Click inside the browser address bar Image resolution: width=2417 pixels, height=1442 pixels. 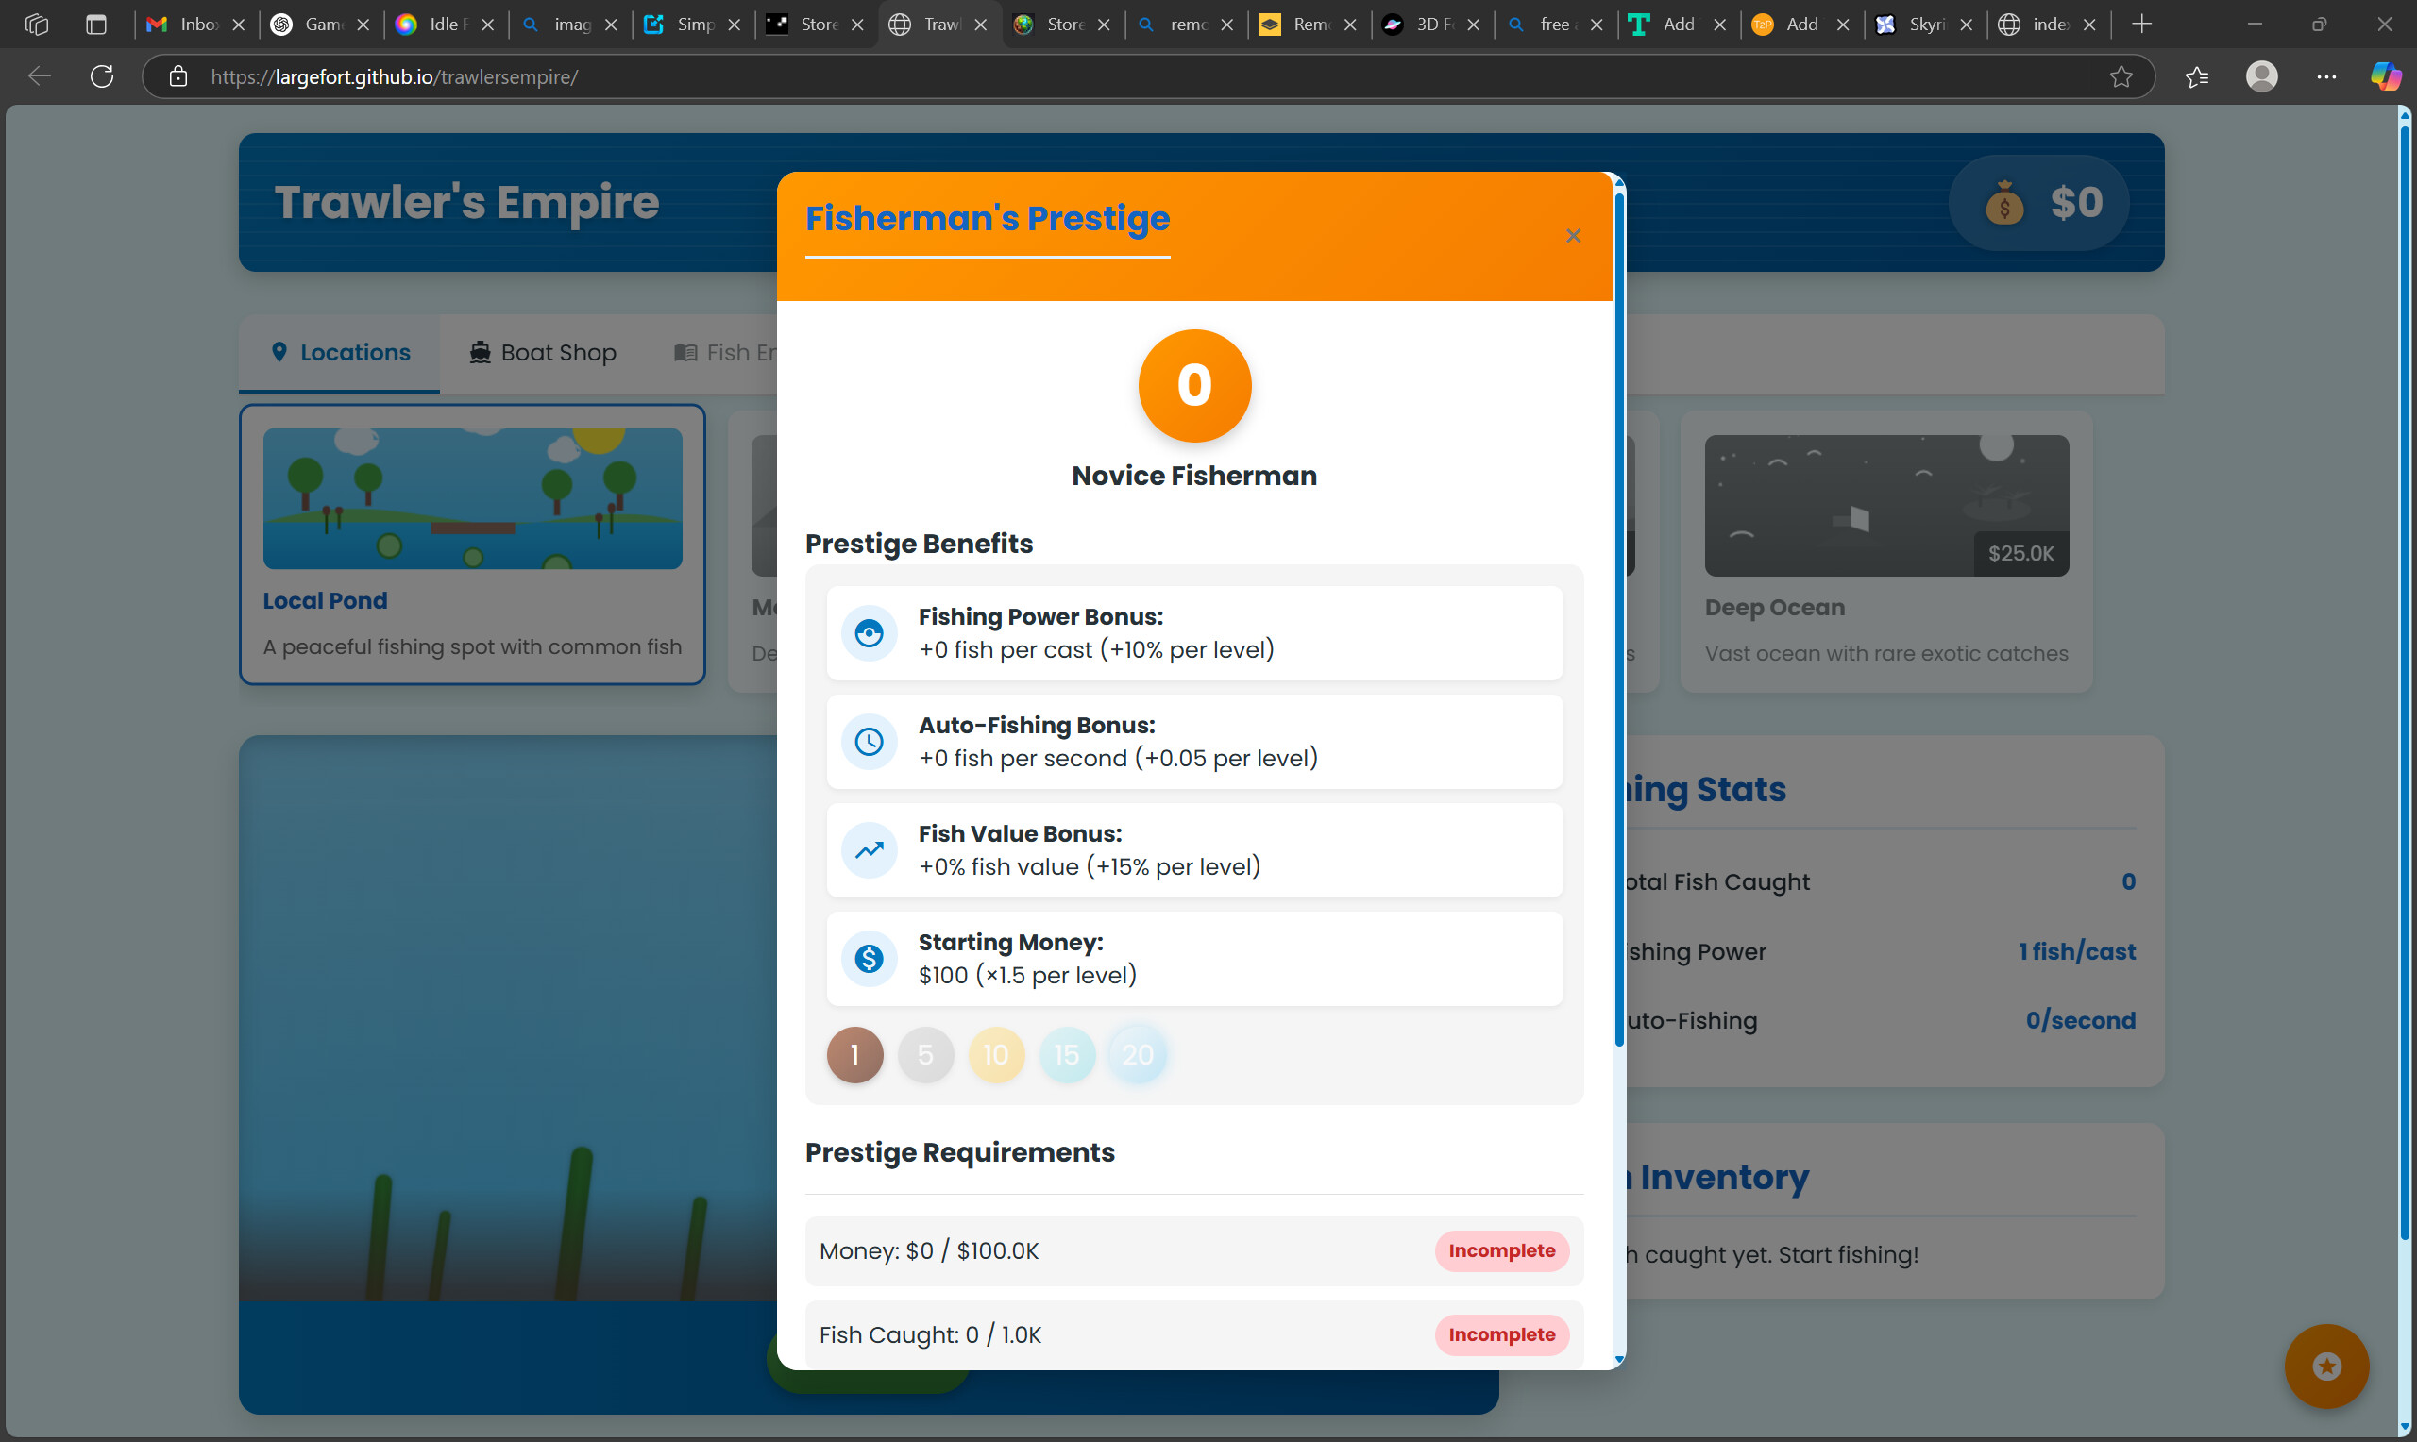681,76
